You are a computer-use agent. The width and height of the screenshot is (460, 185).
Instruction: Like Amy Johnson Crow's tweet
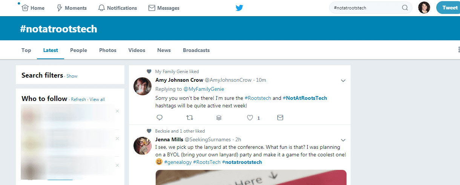[250, 118]
